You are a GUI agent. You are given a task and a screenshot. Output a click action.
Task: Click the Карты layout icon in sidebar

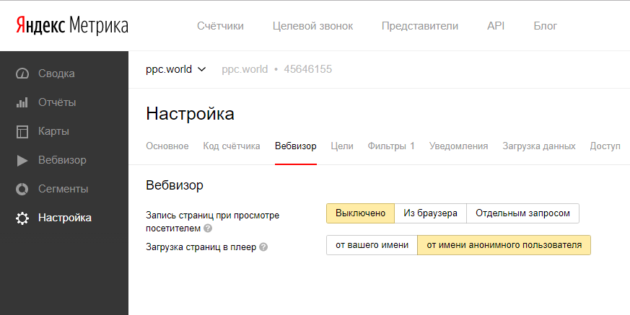tap(22, 131)
